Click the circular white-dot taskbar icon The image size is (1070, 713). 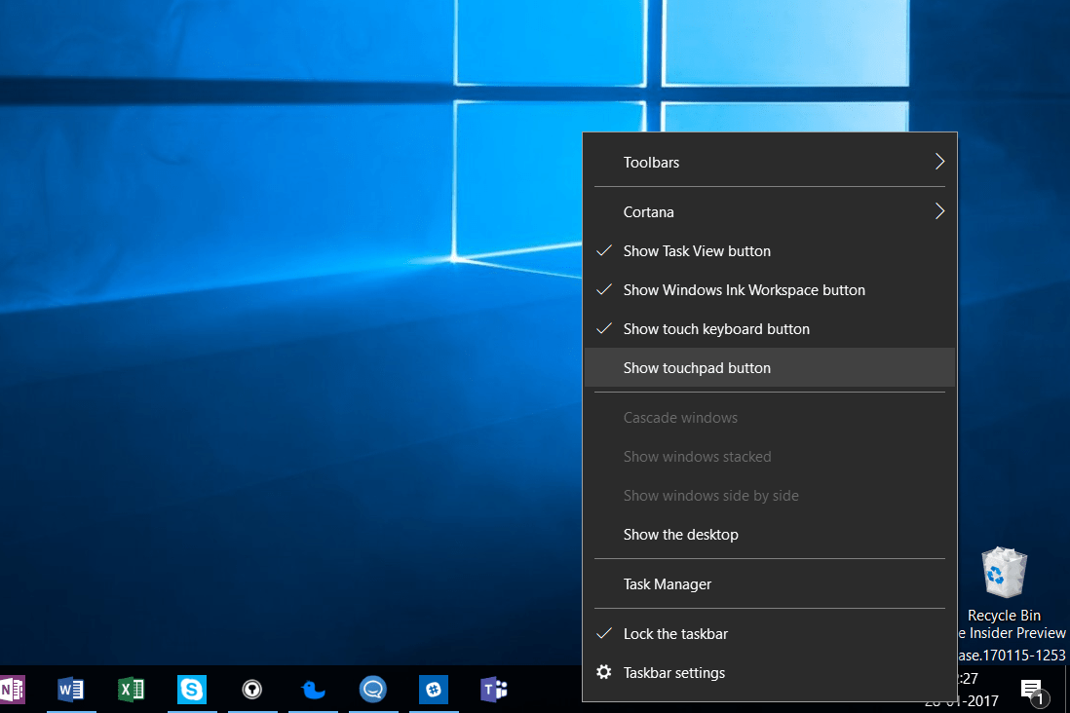tap(252, 690)
